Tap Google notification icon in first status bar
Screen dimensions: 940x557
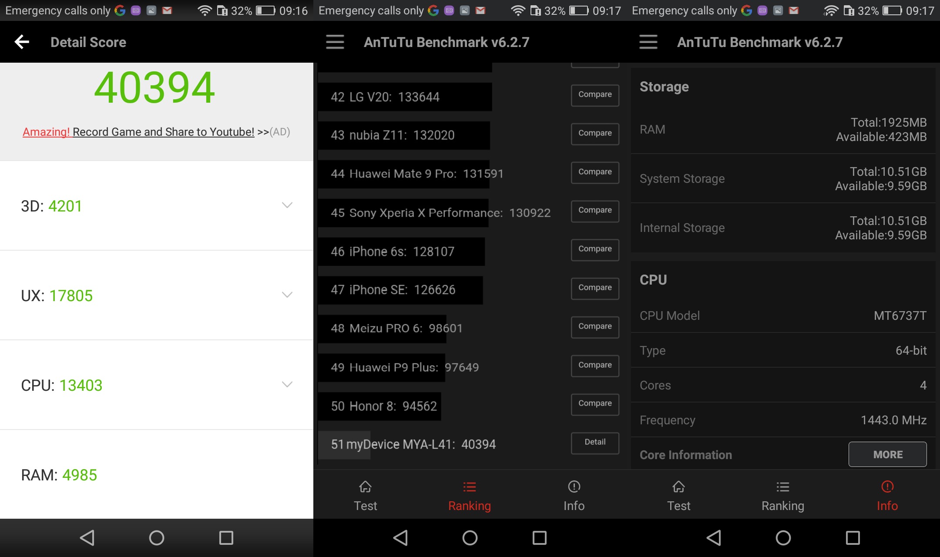(x=120, y=10)
